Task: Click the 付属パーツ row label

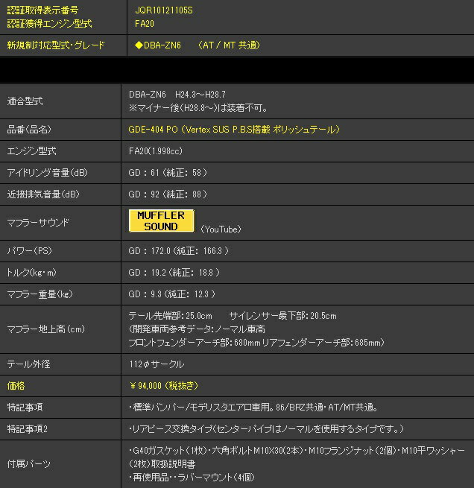Action: [x=29, y=463]
